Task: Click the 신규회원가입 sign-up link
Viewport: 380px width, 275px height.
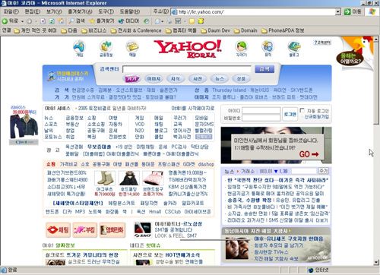Action: coord(317,116)
